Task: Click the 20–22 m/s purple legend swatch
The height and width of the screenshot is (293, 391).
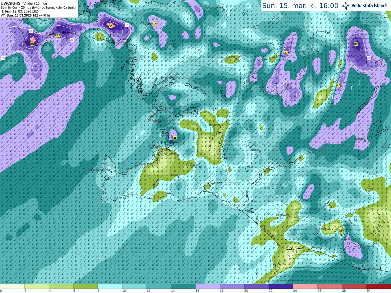Action: pos(257,287)
